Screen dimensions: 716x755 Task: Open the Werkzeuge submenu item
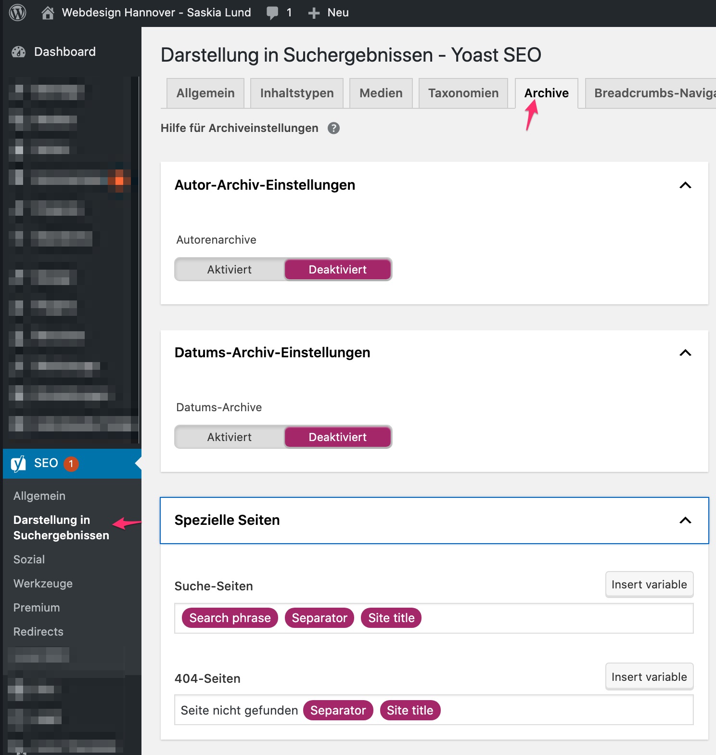[x=43, y=584]
